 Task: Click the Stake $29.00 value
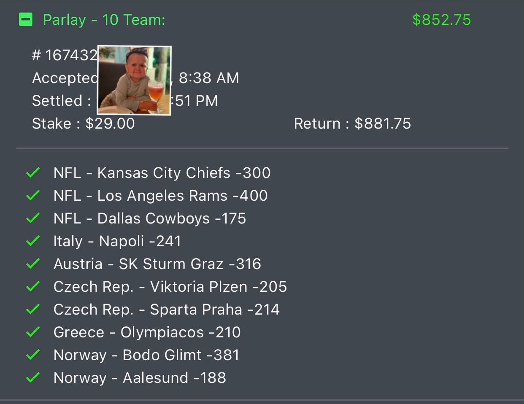[x=110, y=124]
